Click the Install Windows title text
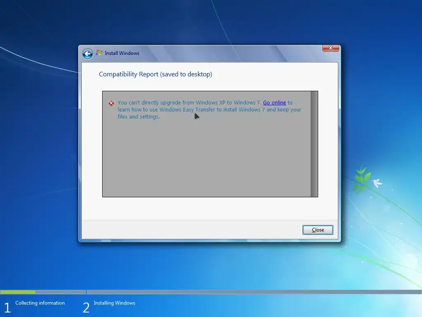The height and width of the screenshot is (317, 422). click(122, 53)
